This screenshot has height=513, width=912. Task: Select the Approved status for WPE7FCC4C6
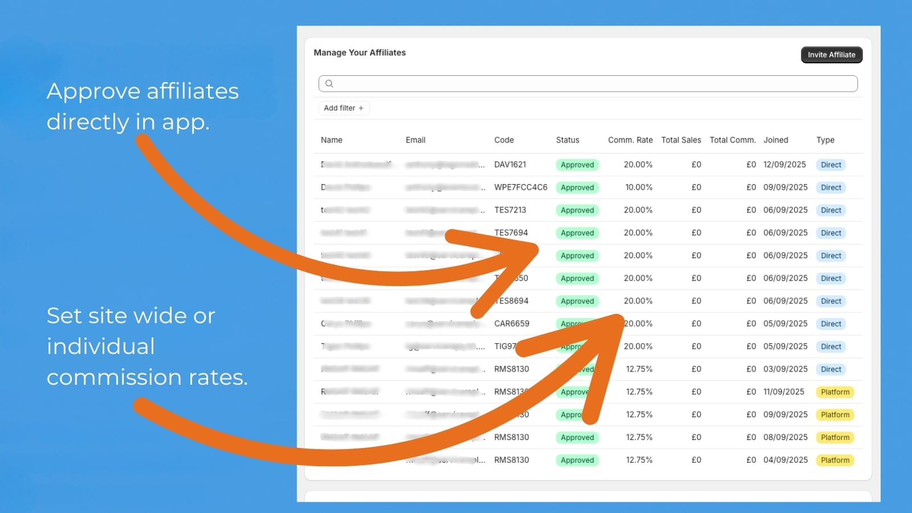577,188
